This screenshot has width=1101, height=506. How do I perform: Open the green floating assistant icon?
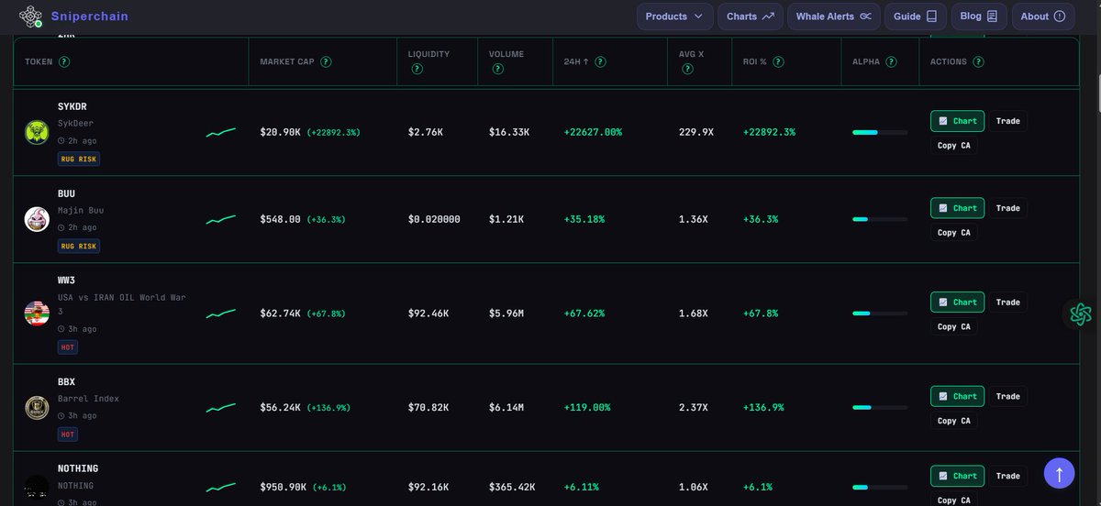tap(1080, 314)
